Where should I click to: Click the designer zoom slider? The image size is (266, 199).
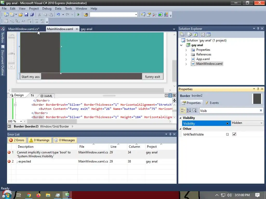11,53
